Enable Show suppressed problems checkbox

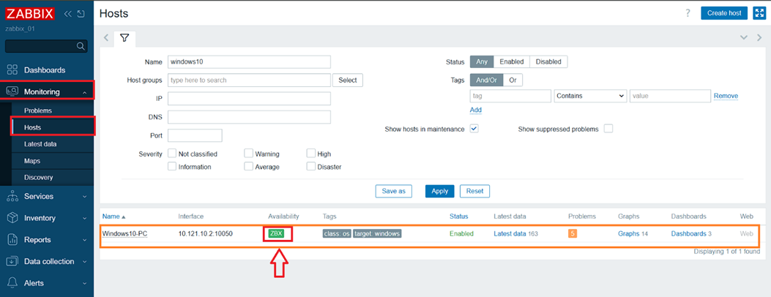point(608,129)
